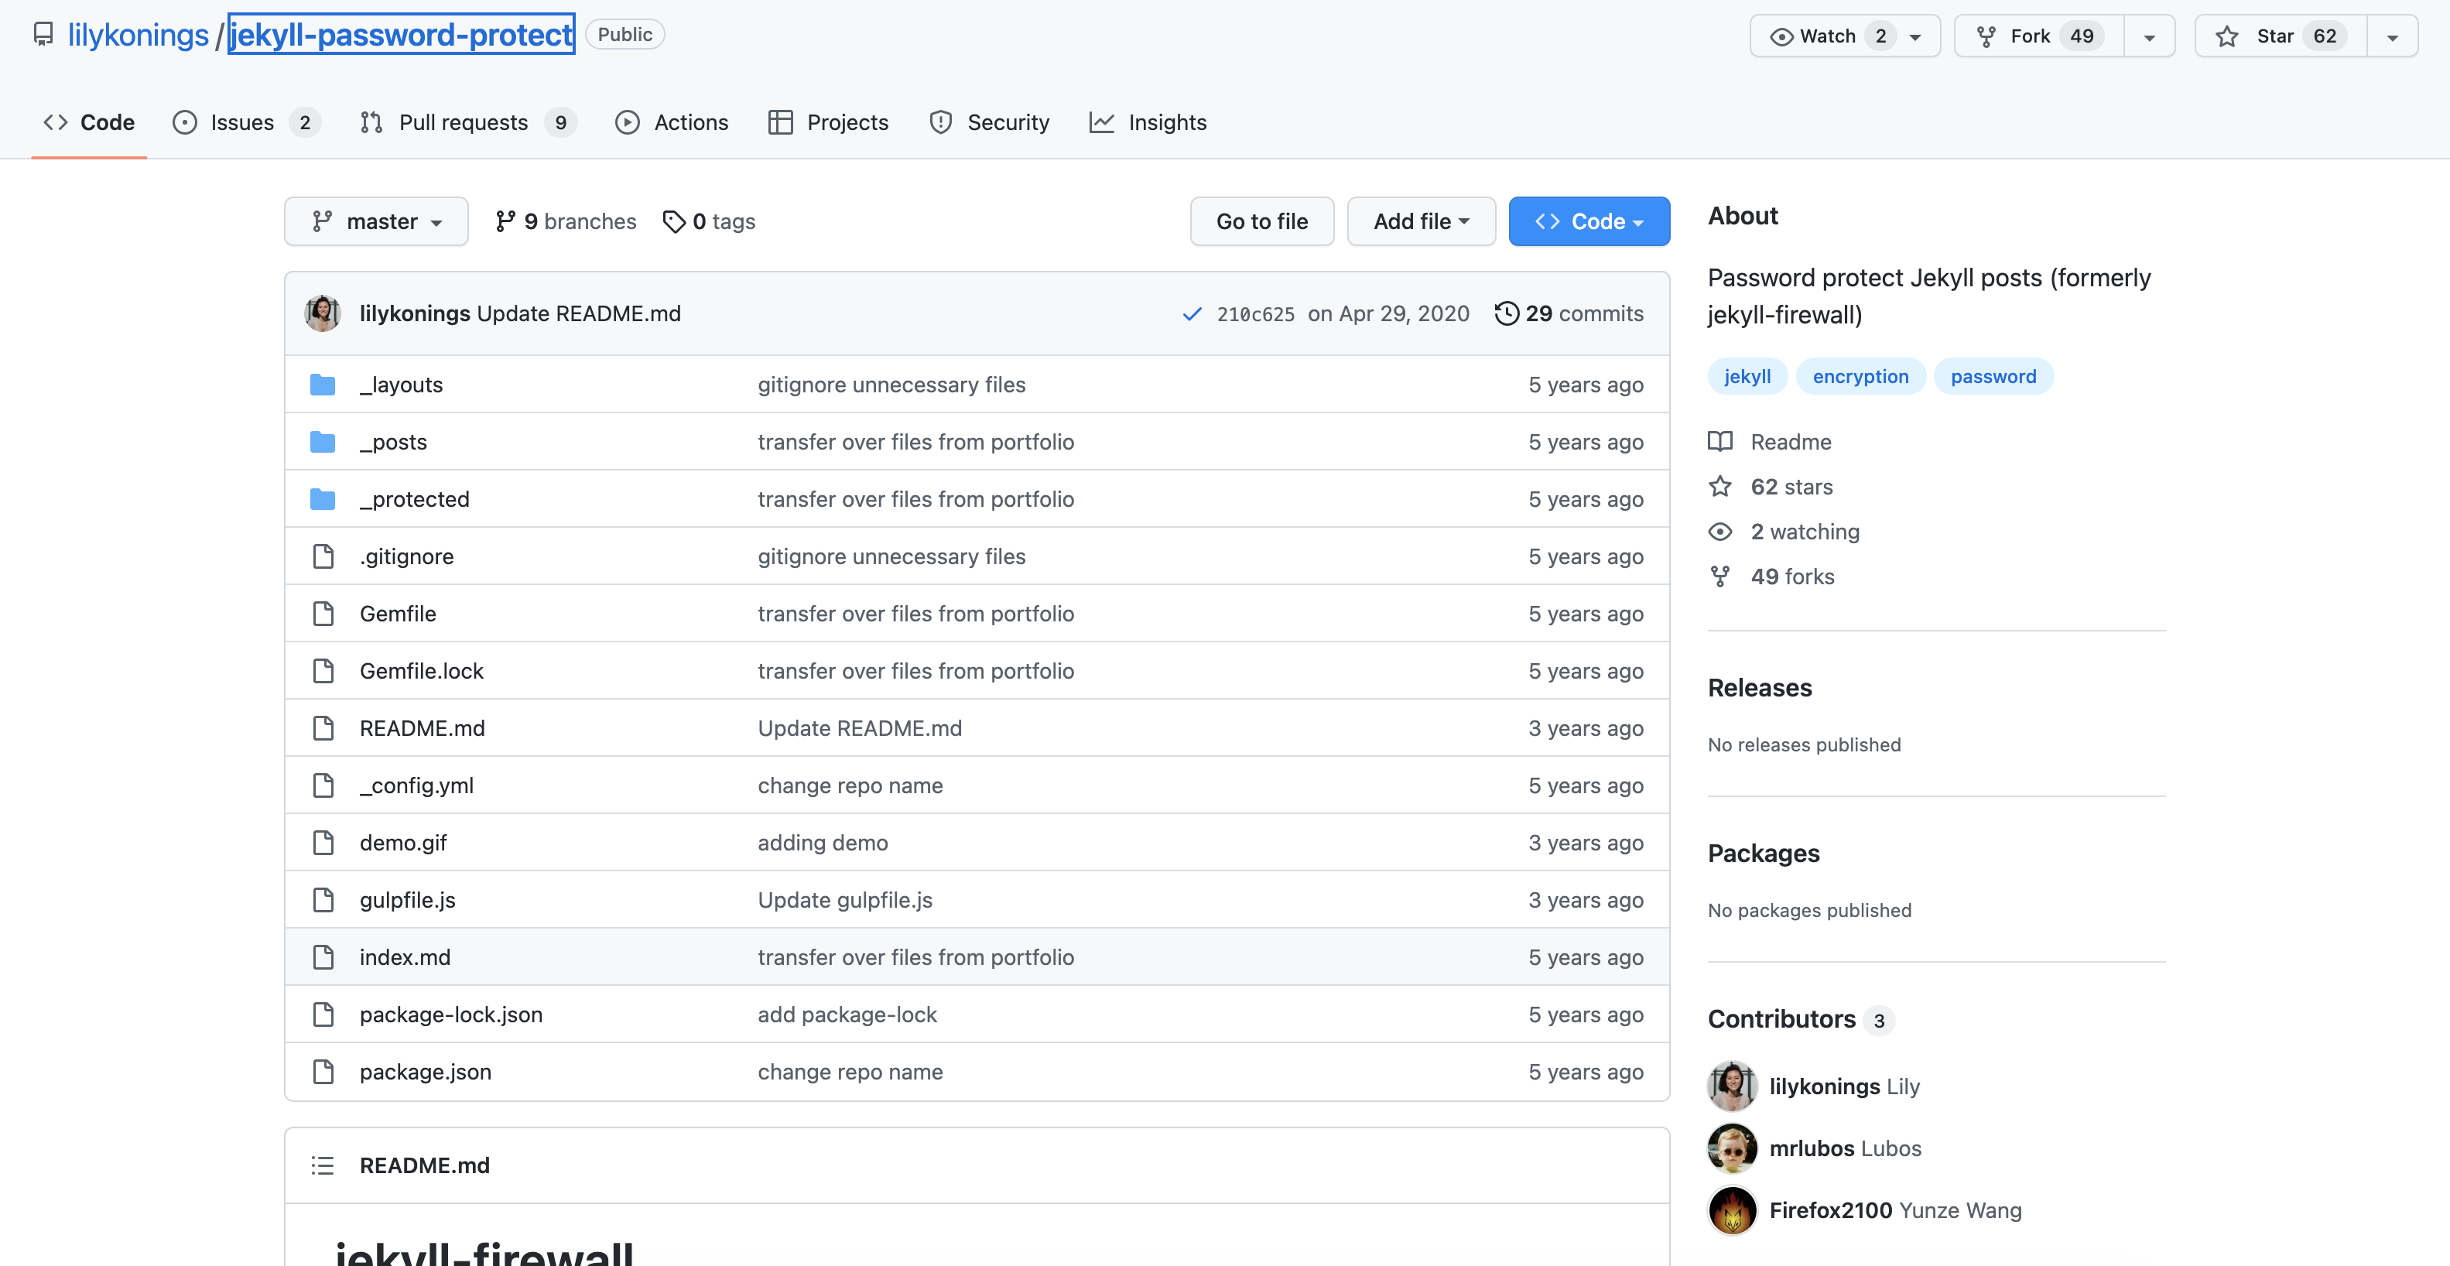Screen dimensions: 2450x1266
Task: Click the file icon next to demo.gif
Action: [x=323, y=843]
